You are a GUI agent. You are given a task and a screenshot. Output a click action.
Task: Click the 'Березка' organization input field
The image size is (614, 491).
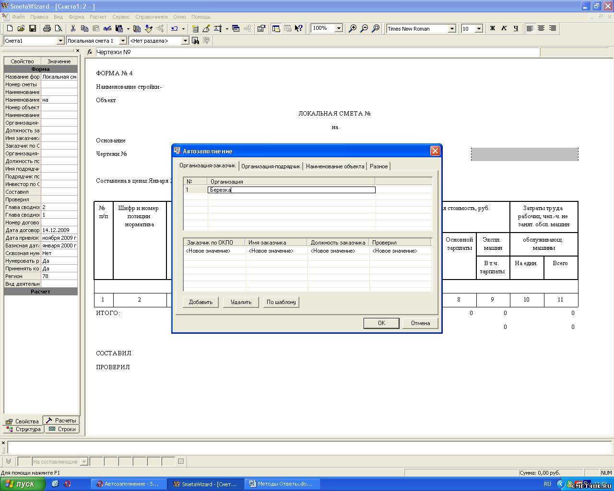pyautogui.click(x=291, y=190)
